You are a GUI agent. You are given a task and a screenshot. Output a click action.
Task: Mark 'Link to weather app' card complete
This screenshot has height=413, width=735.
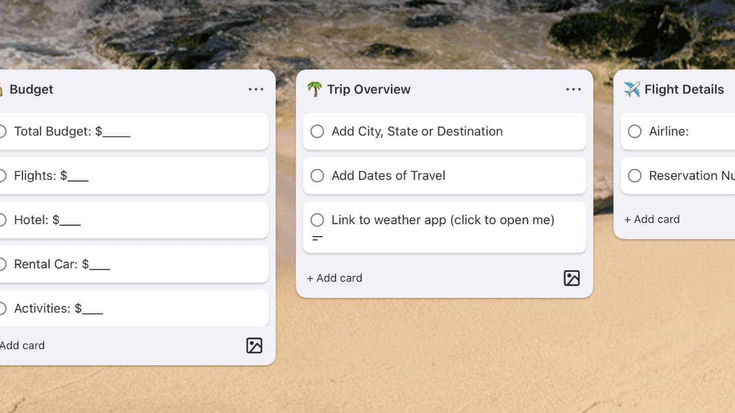(317, 220)
